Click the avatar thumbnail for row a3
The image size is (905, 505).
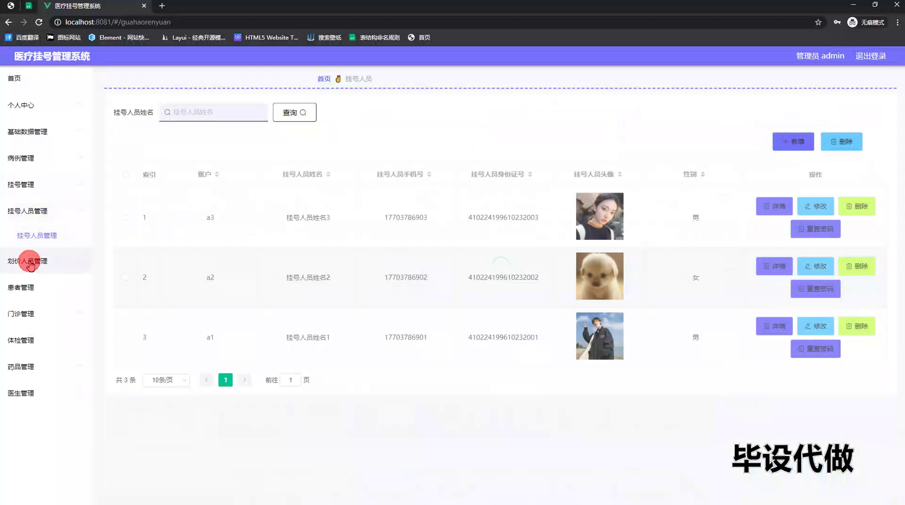pos(600,216)
